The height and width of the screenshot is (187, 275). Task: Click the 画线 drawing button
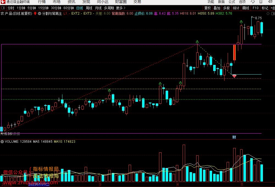pos(246,8)
